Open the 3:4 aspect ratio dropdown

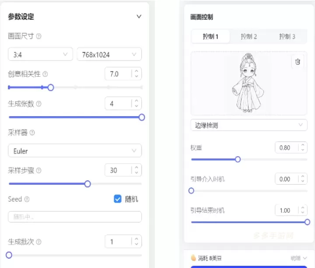pyautogui.click(x=40, y=54)
